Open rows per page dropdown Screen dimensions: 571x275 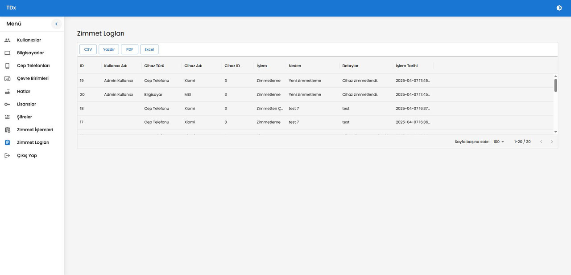tap(499, 142)
